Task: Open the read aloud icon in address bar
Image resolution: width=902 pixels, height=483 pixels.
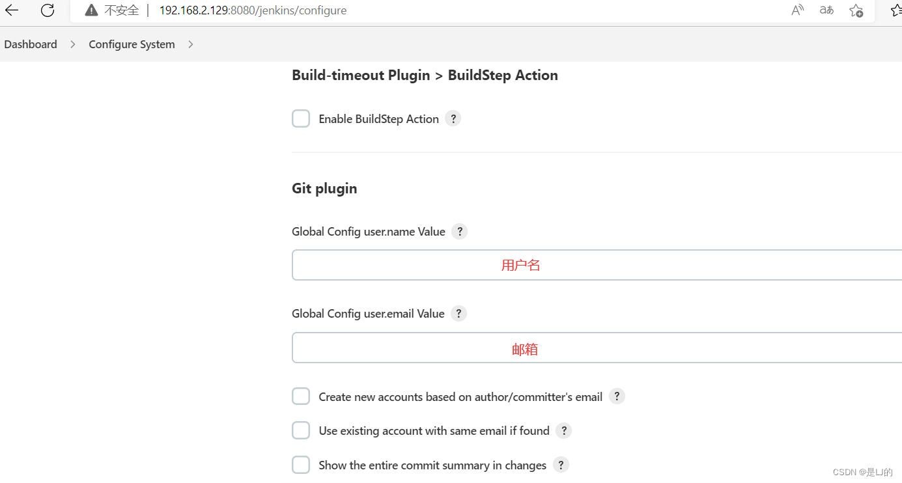Action: point(798,10)
